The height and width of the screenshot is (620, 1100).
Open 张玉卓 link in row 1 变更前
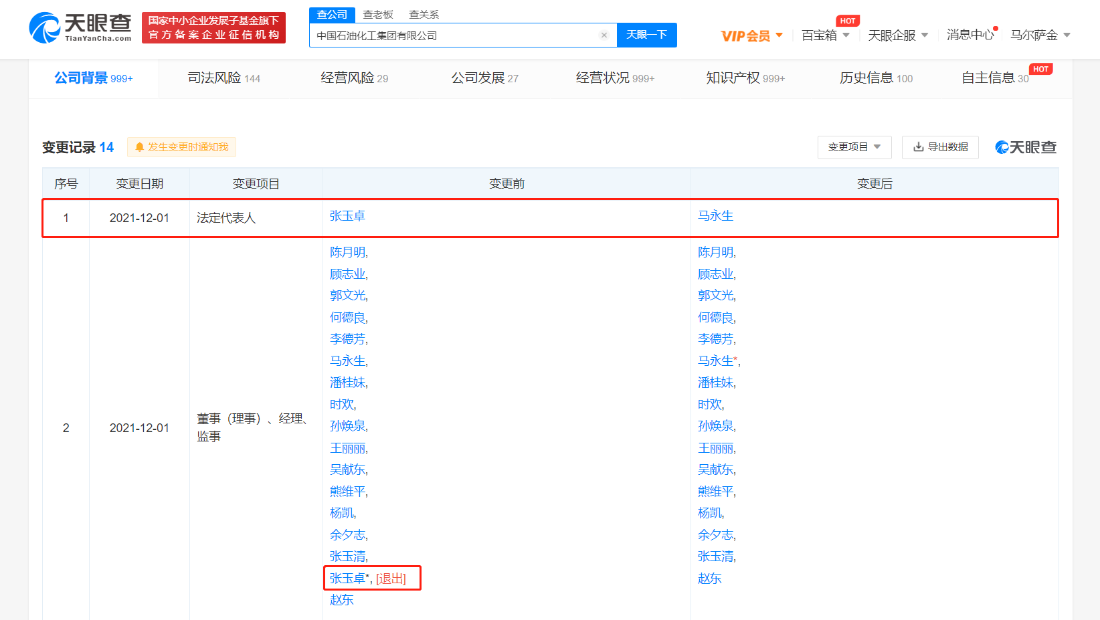click(347, 216)
